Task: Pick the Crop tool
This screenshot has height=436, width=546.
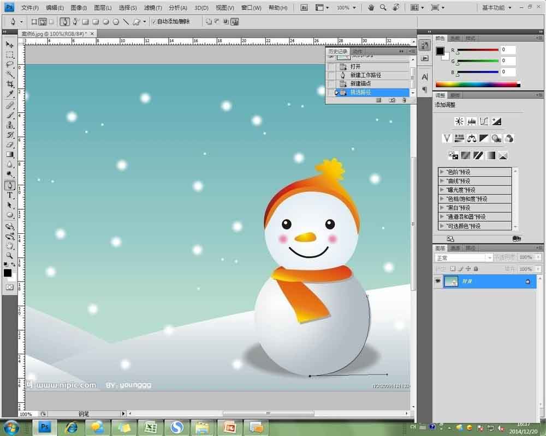Action: [9, 84]
